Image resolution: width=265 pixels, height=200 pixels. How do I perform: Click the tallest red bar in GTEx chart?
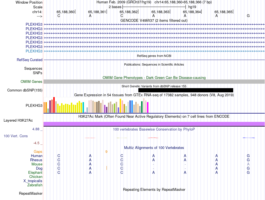pyautogui.click(x=54, y=105)
